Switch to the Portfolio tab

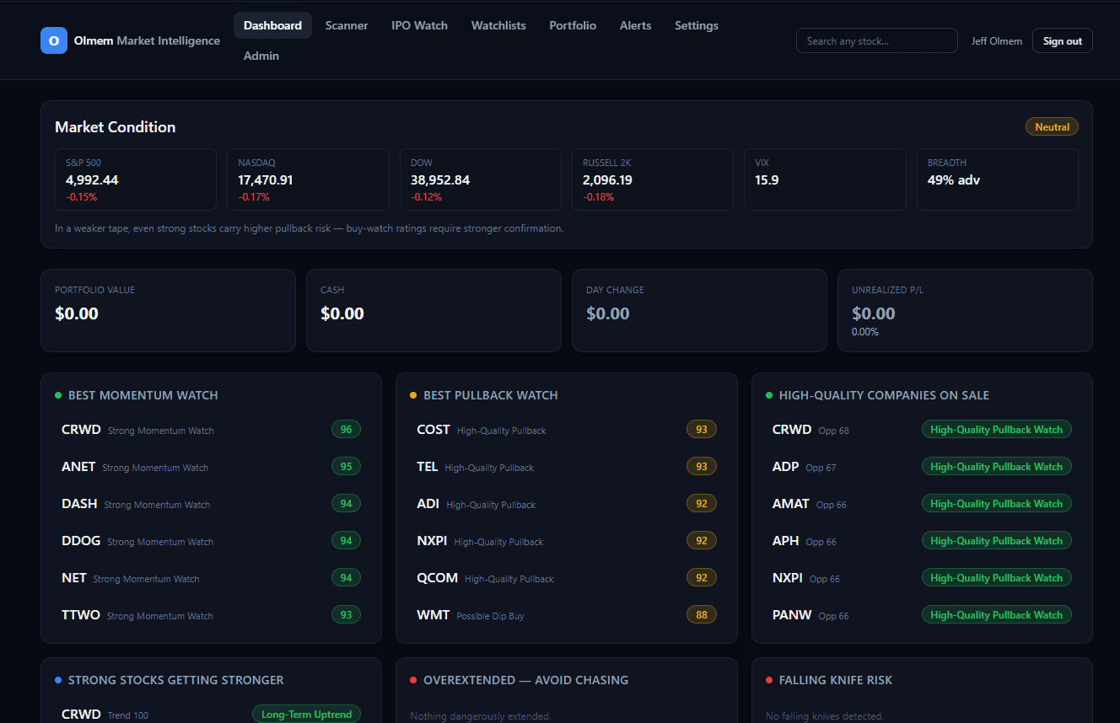point(573,25)
